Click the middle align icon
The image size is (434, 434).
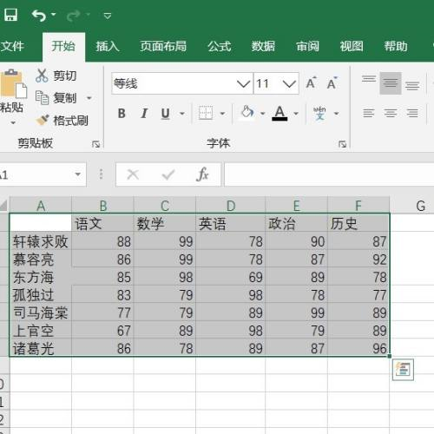[391, 83]
